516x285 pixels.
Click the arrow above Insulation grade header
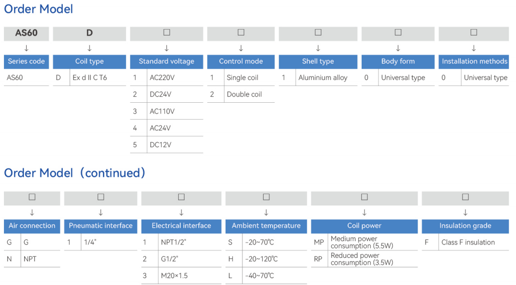point(465,213)
